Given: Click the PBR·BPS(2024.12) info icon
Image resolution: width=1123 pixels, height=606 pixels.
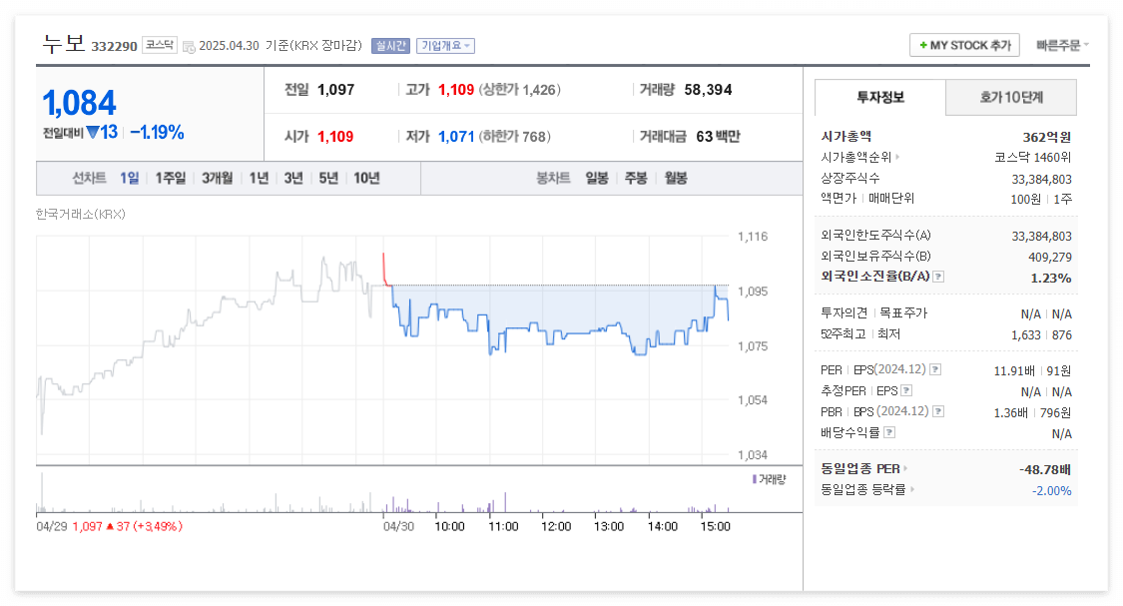Looking at the screenshot, I should click(937, 410).
